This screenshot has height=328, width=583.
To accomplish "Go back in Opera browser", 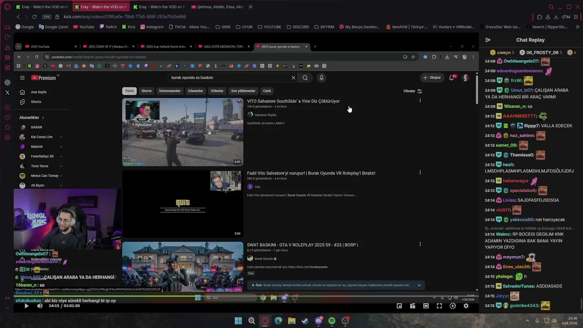I will point(18,17).
